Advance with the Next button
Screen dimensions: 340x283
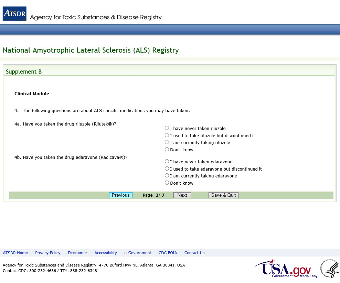tap(182, 195)
